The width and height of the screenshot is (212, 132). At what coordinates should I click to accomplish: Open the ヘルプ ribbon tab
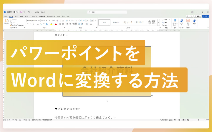click(68, 16)
